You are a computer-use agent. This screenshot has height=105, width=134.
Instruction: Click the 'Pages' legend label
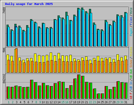[x=131, y=32]
